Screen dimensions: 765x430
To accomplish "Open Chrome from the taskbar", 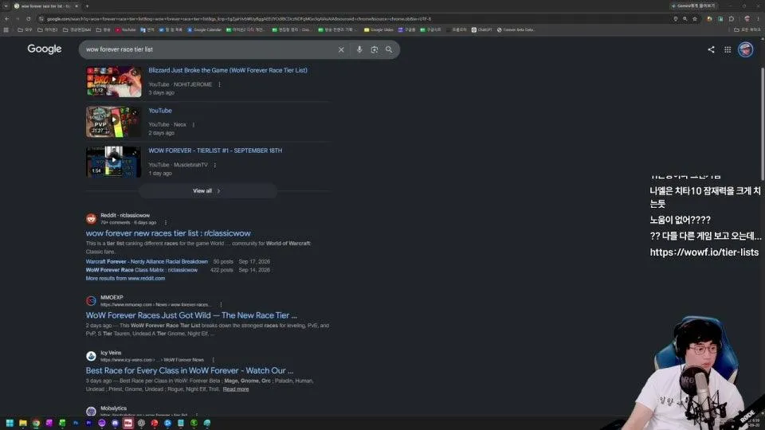I will (x=36, y=423).
